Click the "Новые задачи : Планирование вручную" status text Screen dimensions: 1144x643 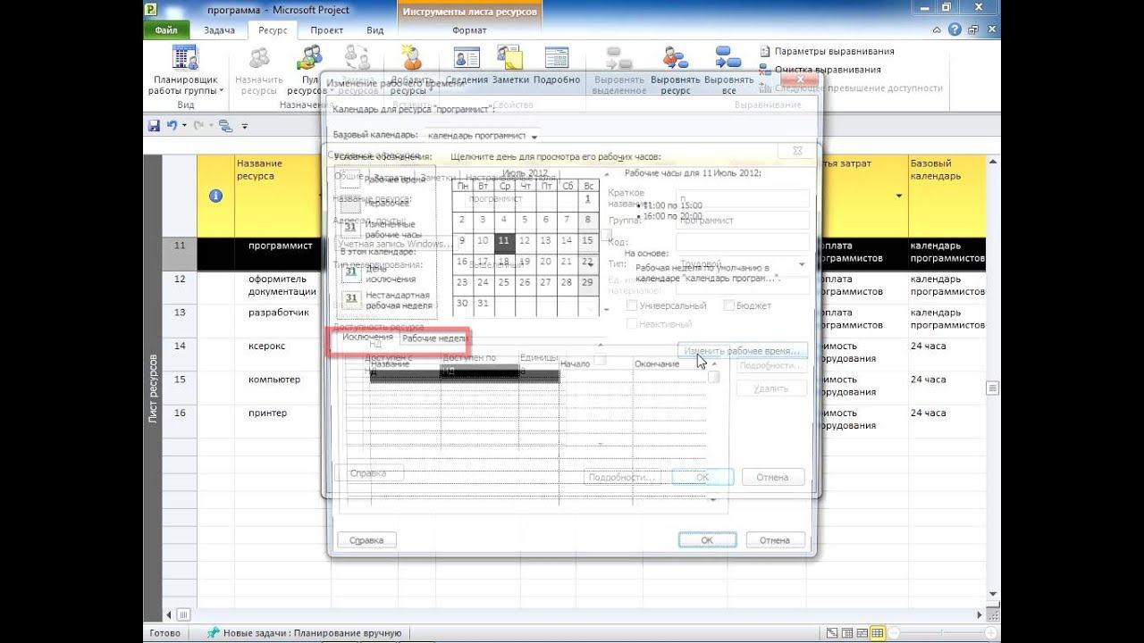click(x=312, y=633)
